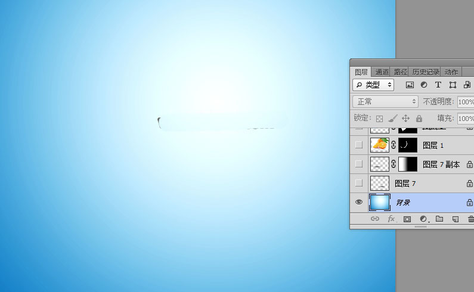Image resolution: width=474 pixels, height=292 pixels.
Task: Open the 通道 (Channels) tab
Action: point(382,72)
